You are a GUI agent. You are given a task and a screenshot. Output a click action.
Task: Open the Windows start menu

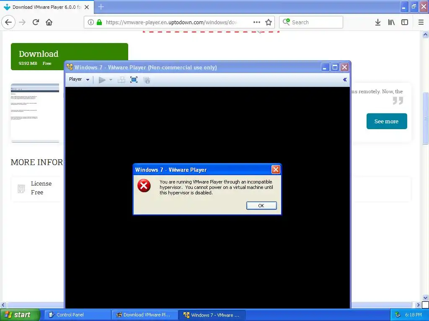pyautogui.click(x=20, y=315)
